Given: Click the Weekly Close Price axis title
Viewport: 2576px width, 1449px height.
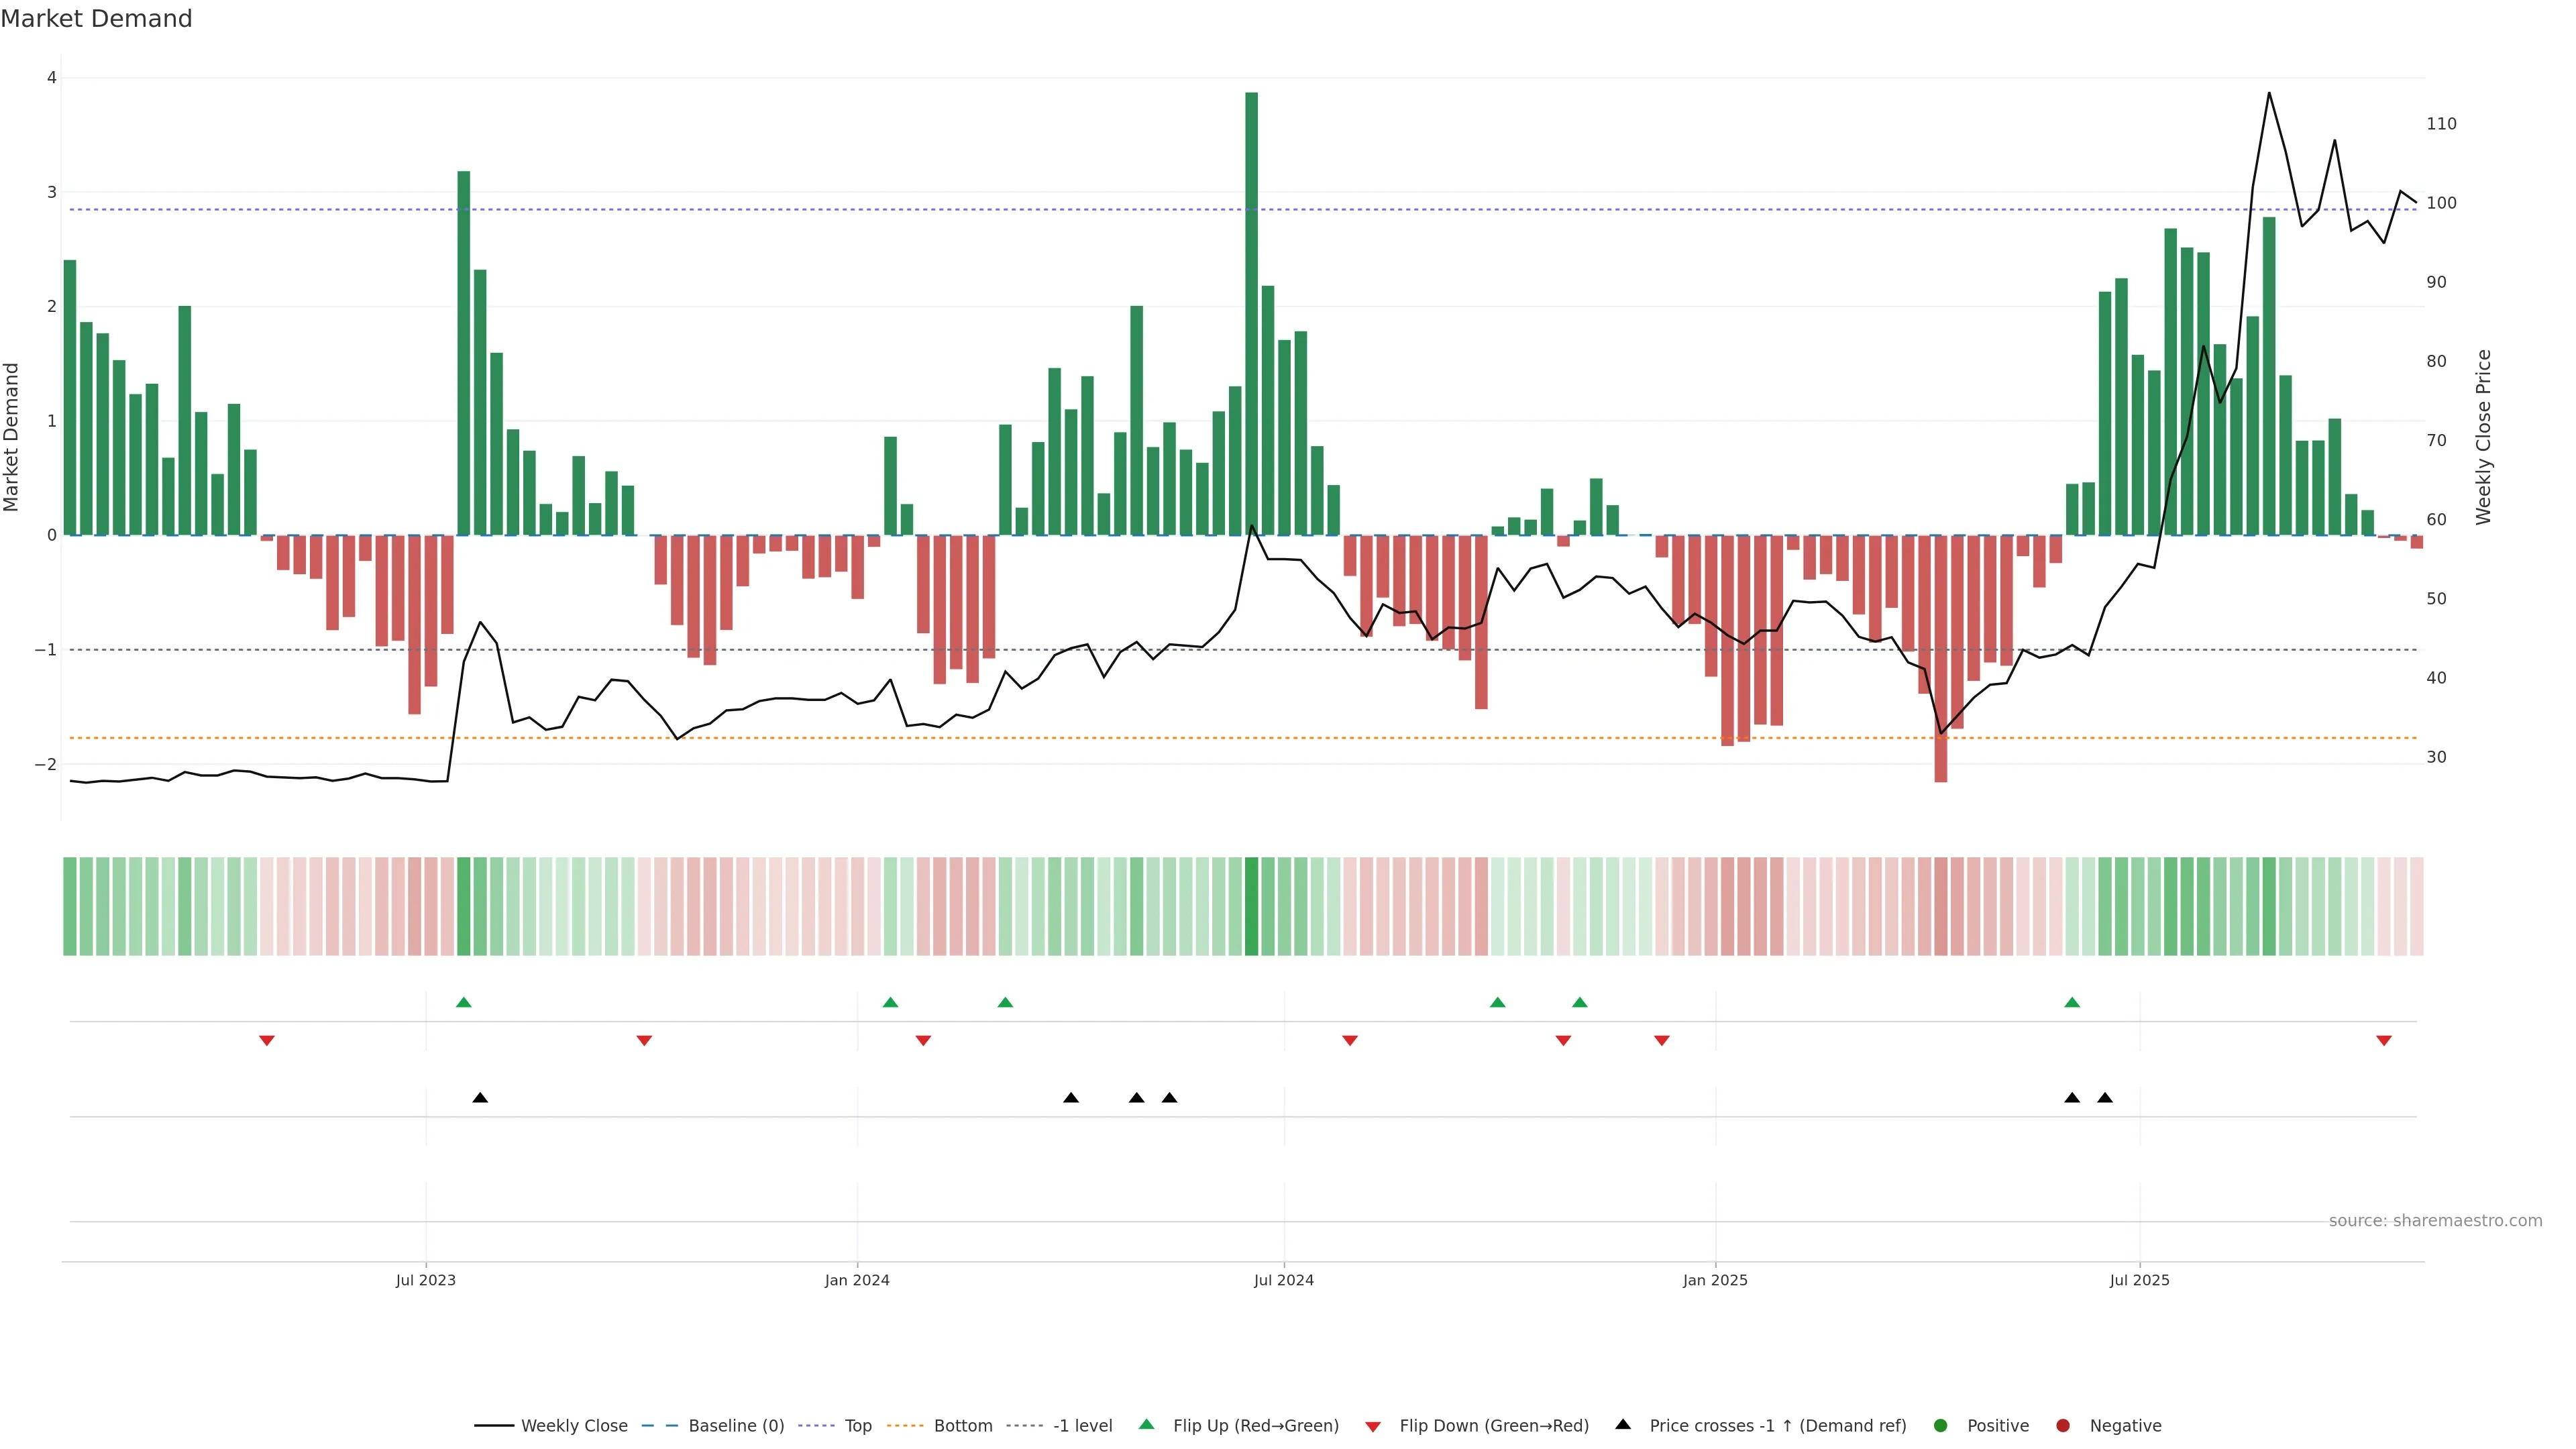Looking at the screenshot, I should (x=2484, y=437).
